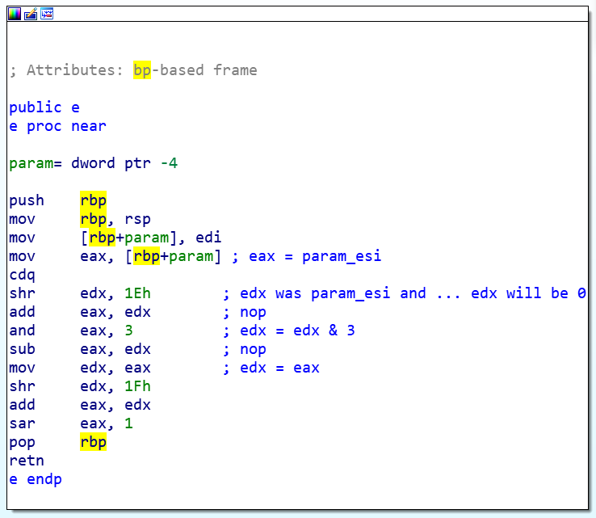596x518 pixels.
Task: Click the group nodes icon
Action: [47, 14]
